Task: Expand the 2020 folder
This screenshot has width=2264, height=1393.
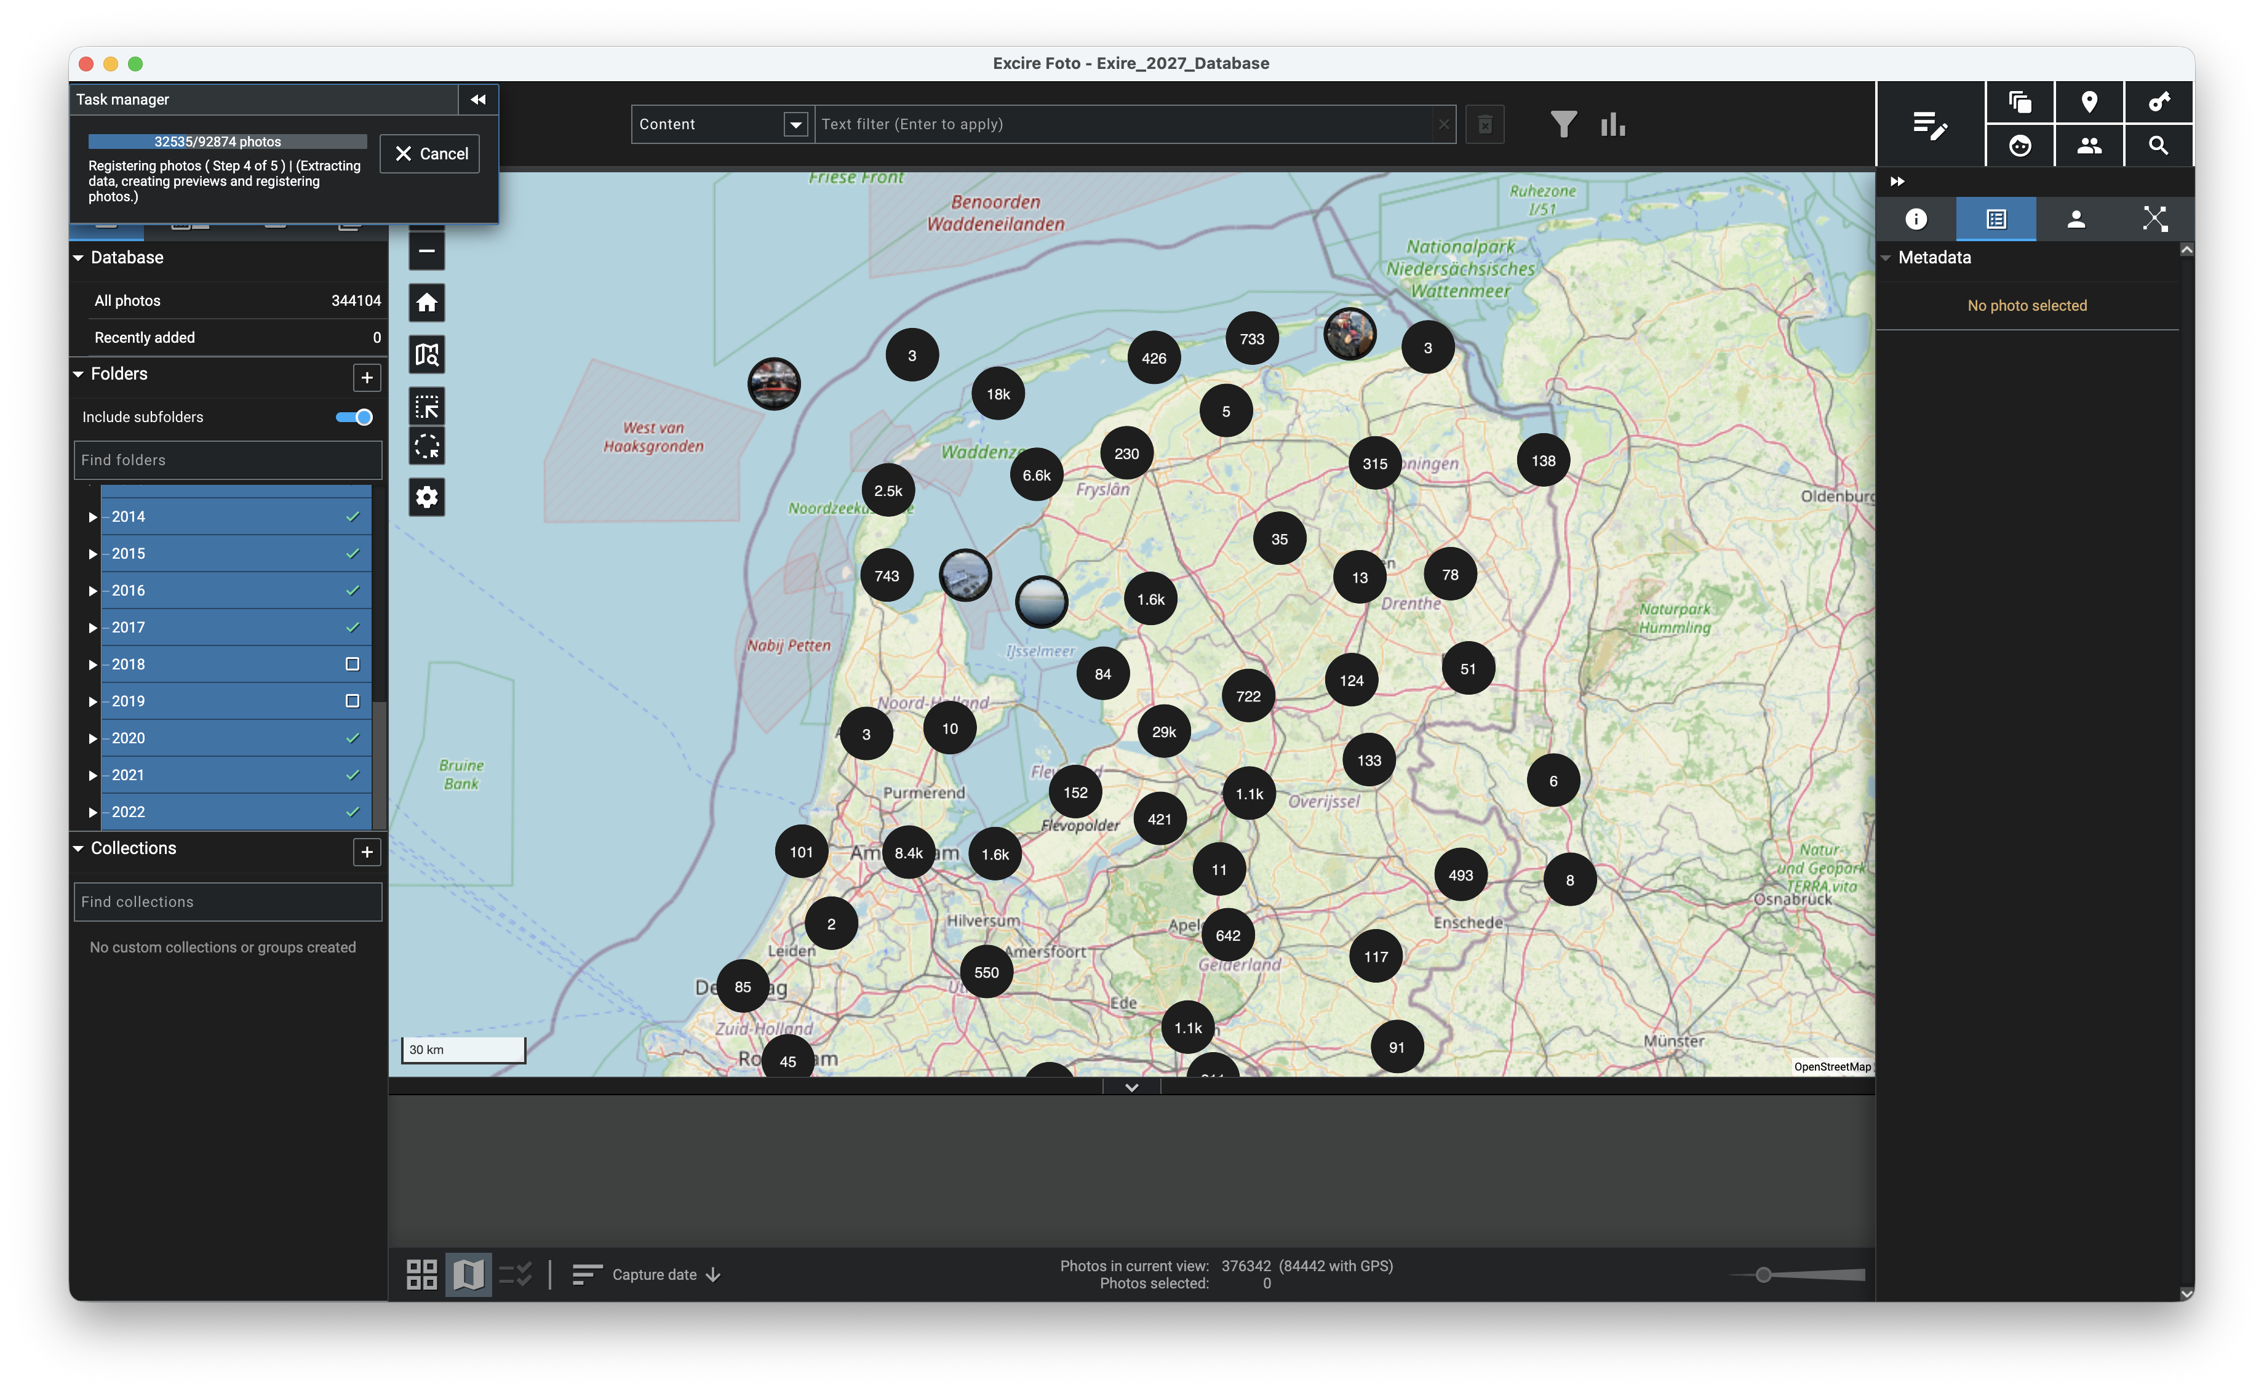Action: [92, 738]
